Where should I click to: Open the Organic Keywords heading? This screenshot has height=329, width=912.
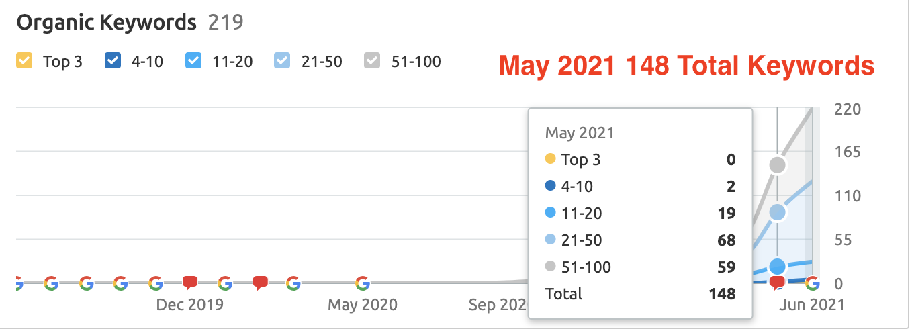tap(106, 23)
